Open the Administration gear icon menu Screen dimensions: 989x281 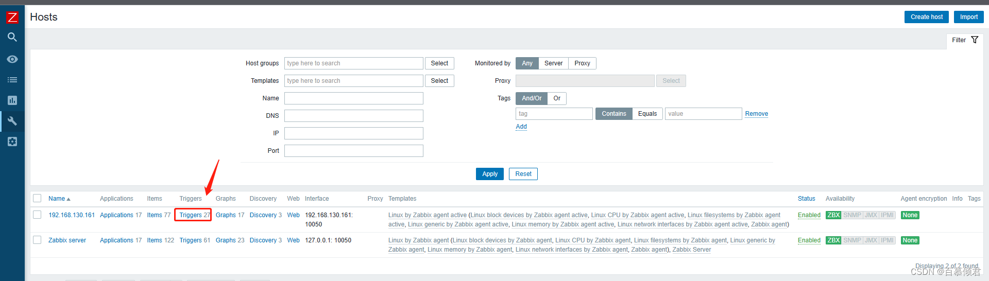pyautogui.click(x=12, y=142)
